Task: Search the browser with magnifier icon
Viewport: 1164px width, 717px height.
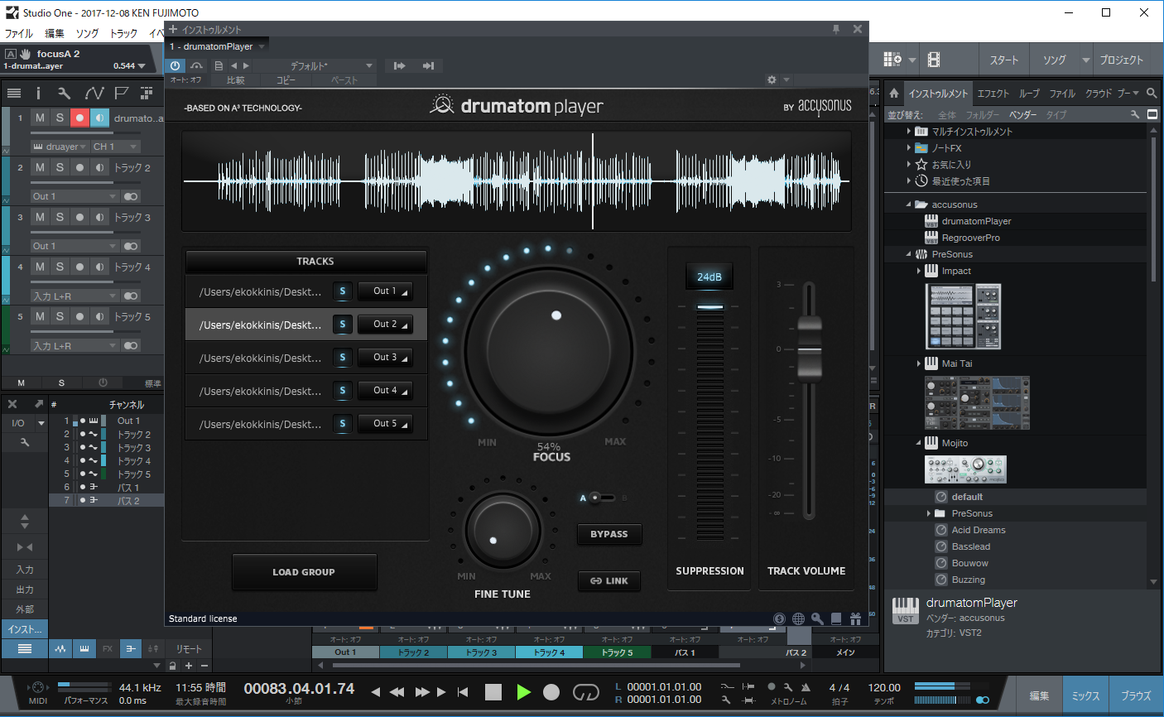Action: click(1152, 93)
